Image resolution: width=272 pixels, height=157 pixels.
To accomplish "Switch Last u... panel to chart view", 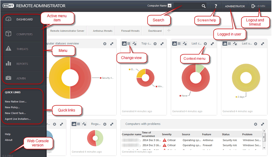I will [x=225, y=44].
